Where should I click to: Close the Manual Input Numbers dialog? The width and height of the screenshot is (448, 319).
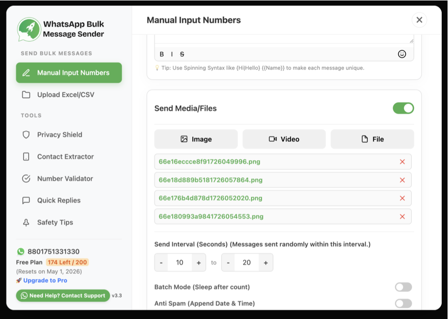[419, 20]
